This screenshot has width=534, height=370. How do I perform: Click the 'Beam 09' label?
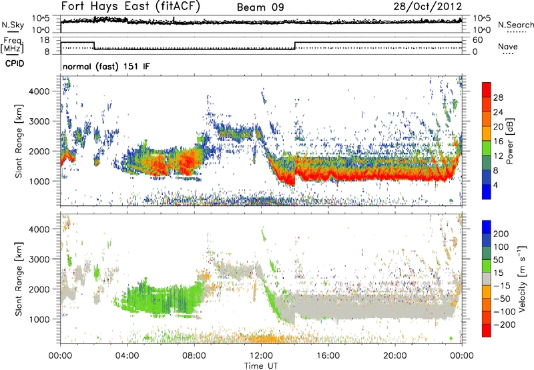260,7
